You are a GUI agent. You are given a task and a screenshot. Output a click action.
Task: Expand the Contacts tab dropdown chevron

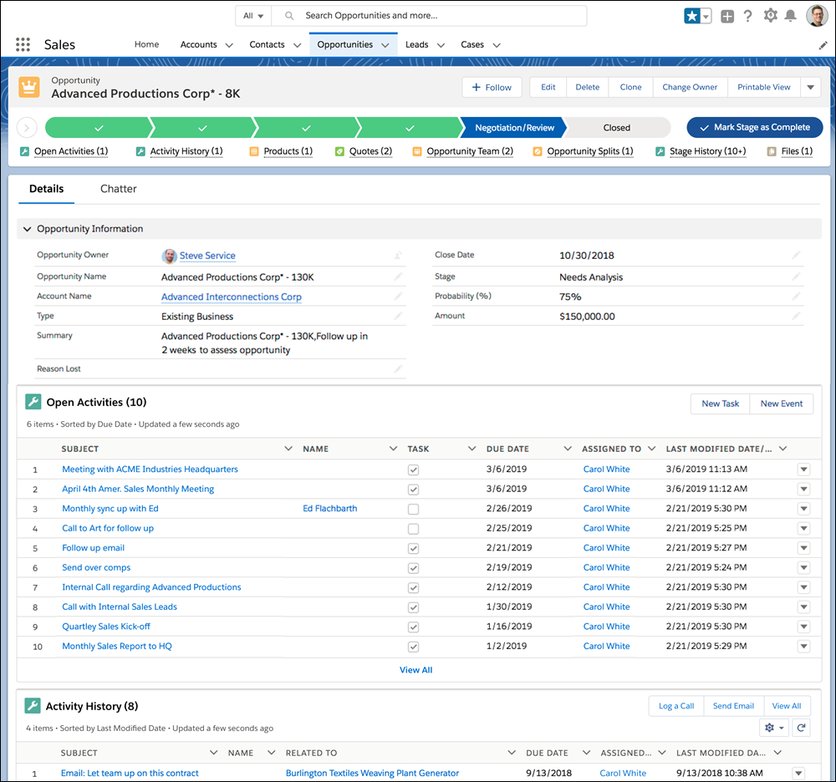click(297, 45)
